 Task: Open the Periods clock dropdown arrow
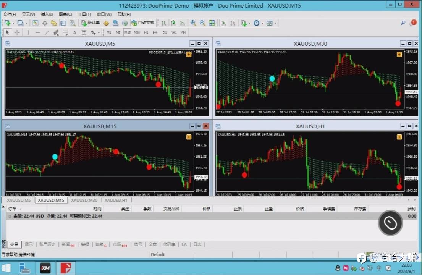(x=262, y=23)
